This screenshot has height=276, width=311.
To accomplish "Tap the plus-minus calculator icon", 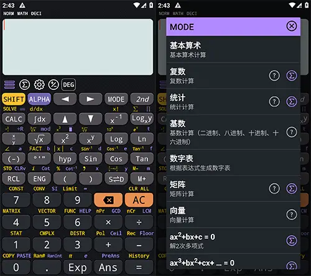I will [x=53, y=84].
